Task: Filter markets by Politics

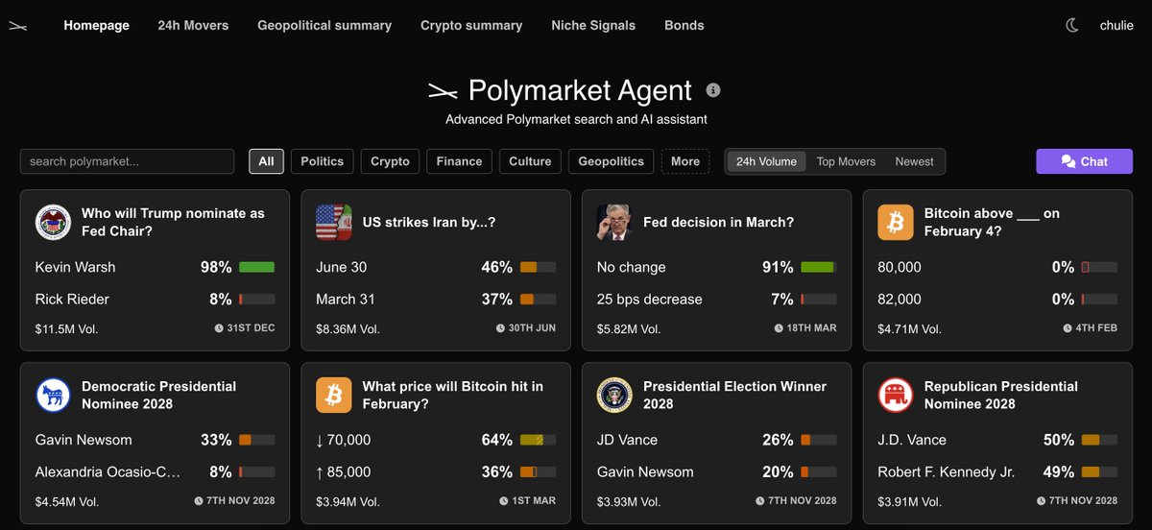Action: (323, 161)
